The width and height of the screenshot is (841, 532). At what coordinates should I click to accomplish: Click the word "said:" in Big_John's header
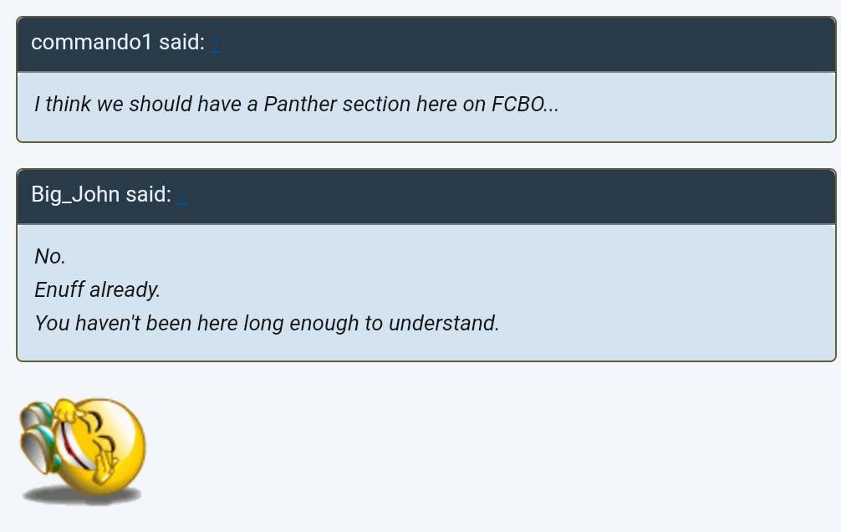tap(149, 195)
